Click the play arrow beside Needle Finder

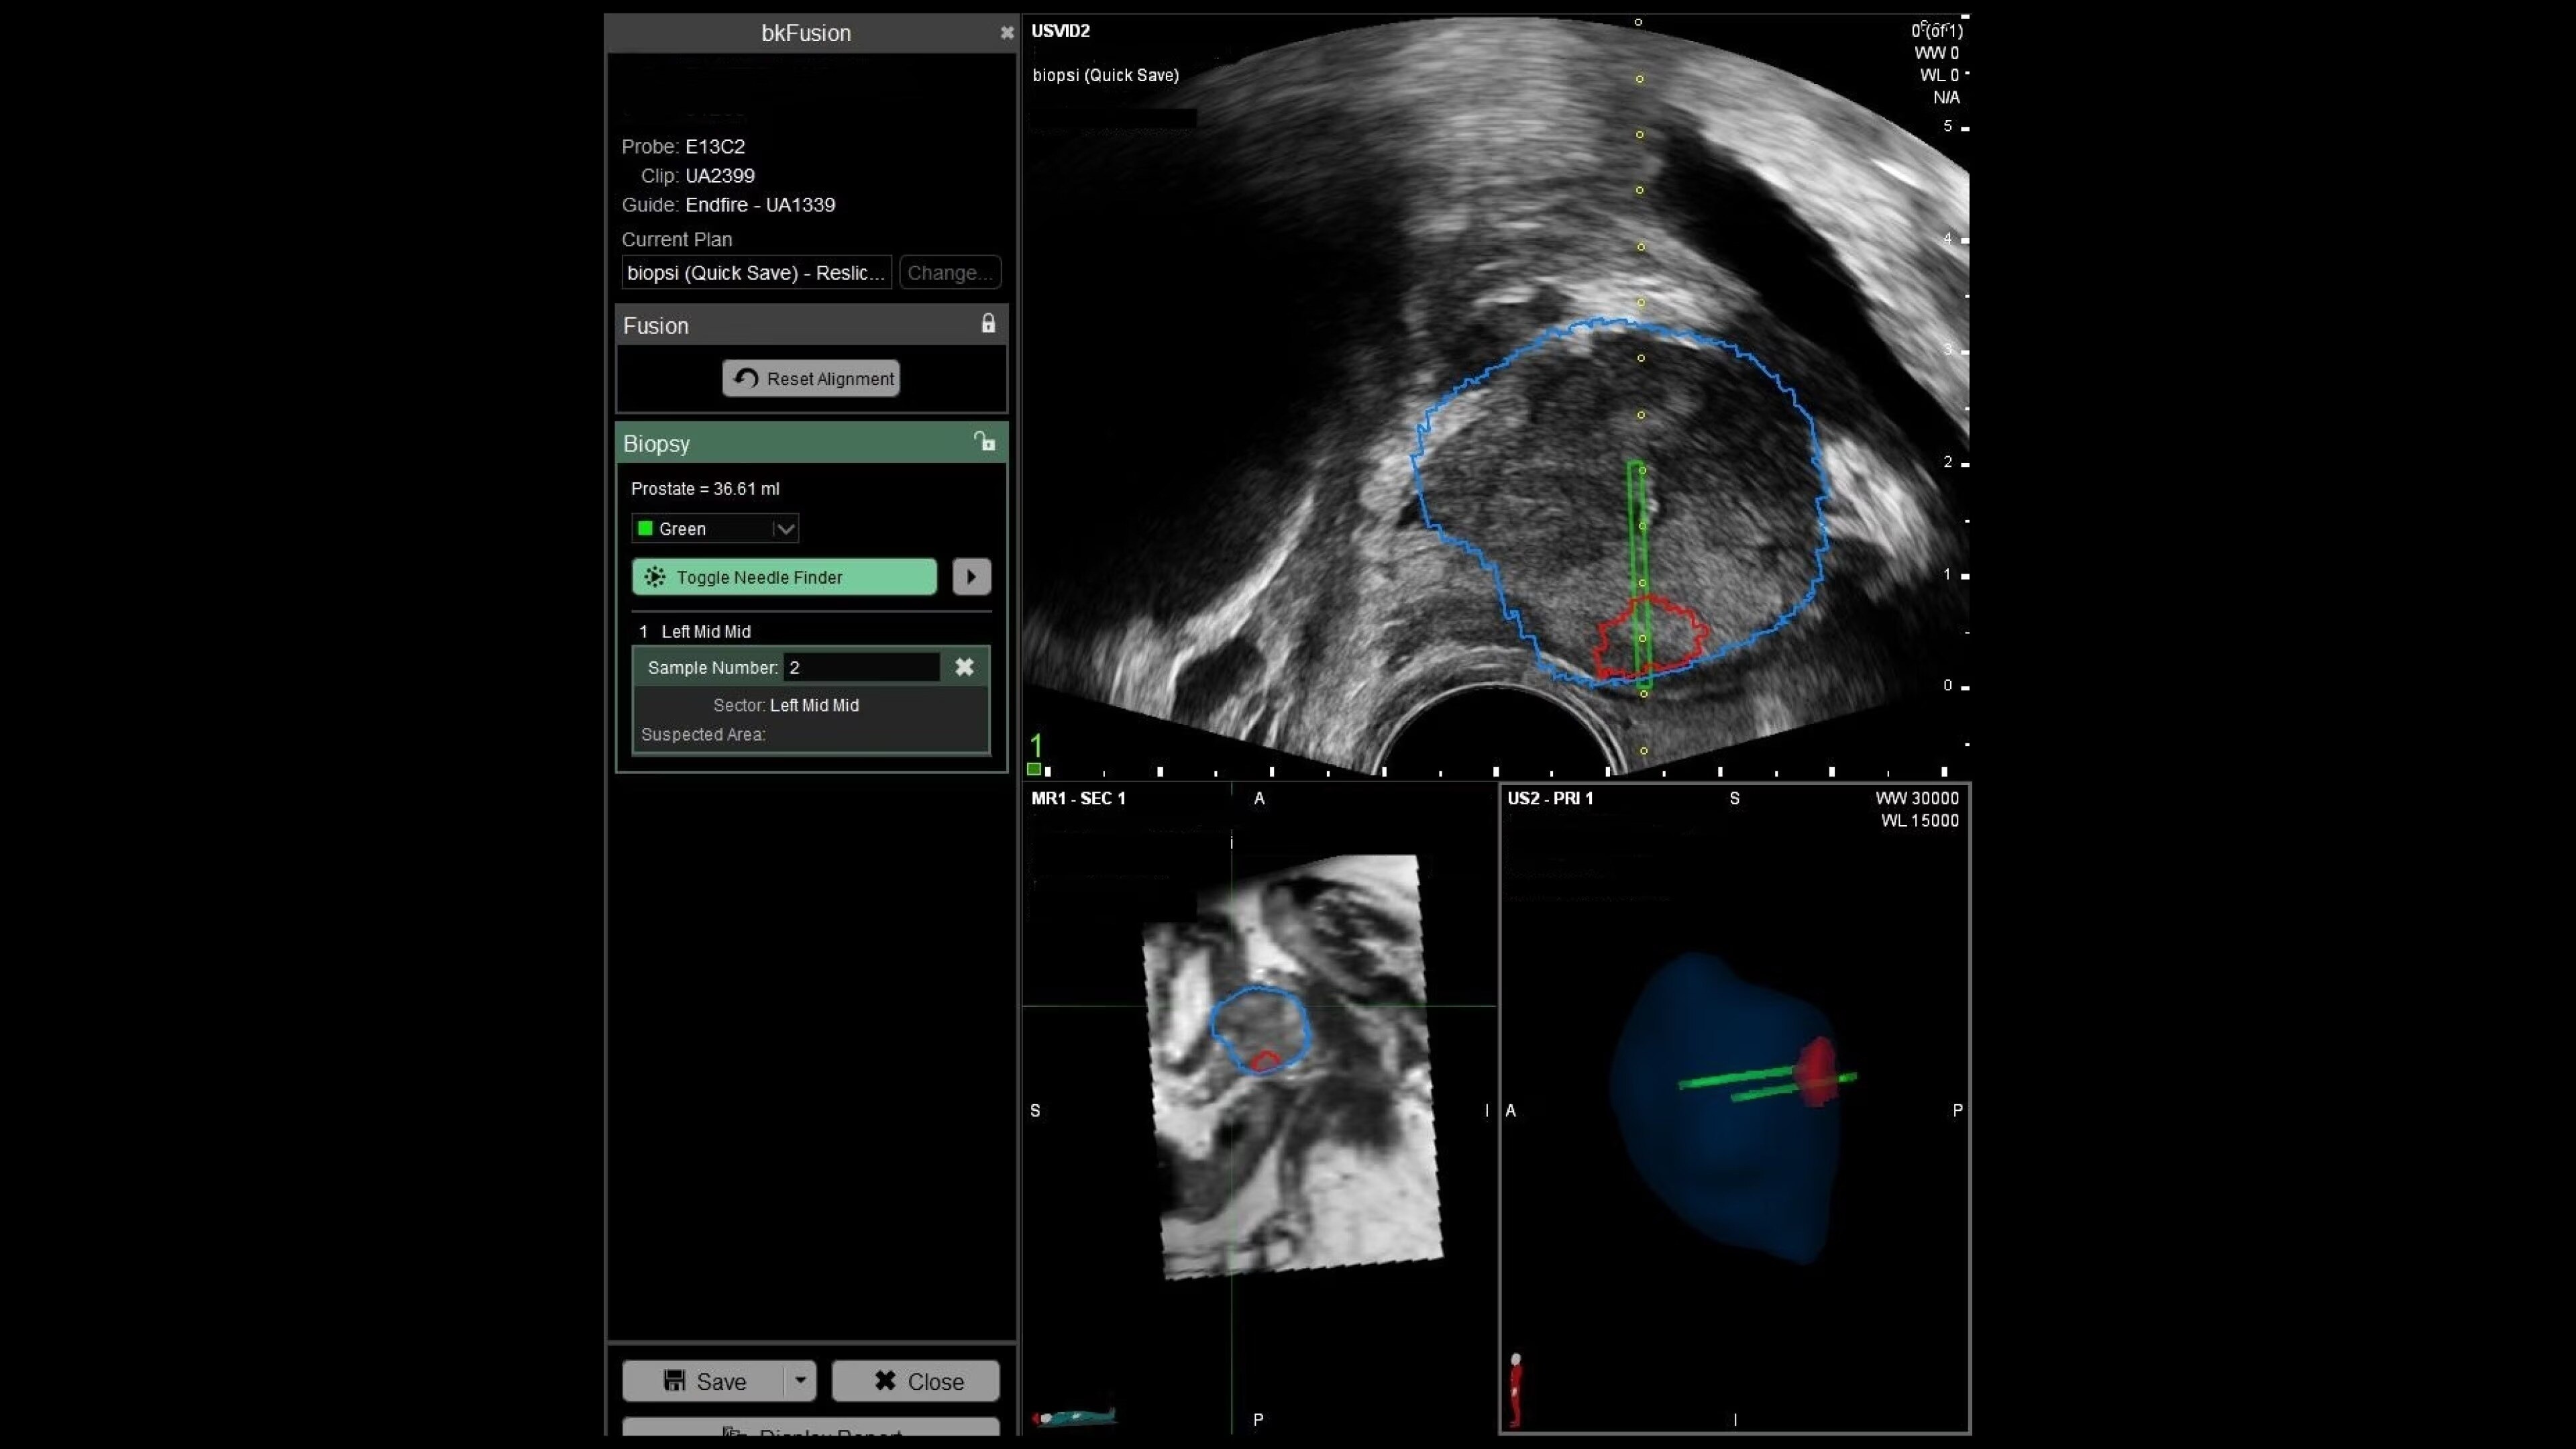tap(971, 577)
